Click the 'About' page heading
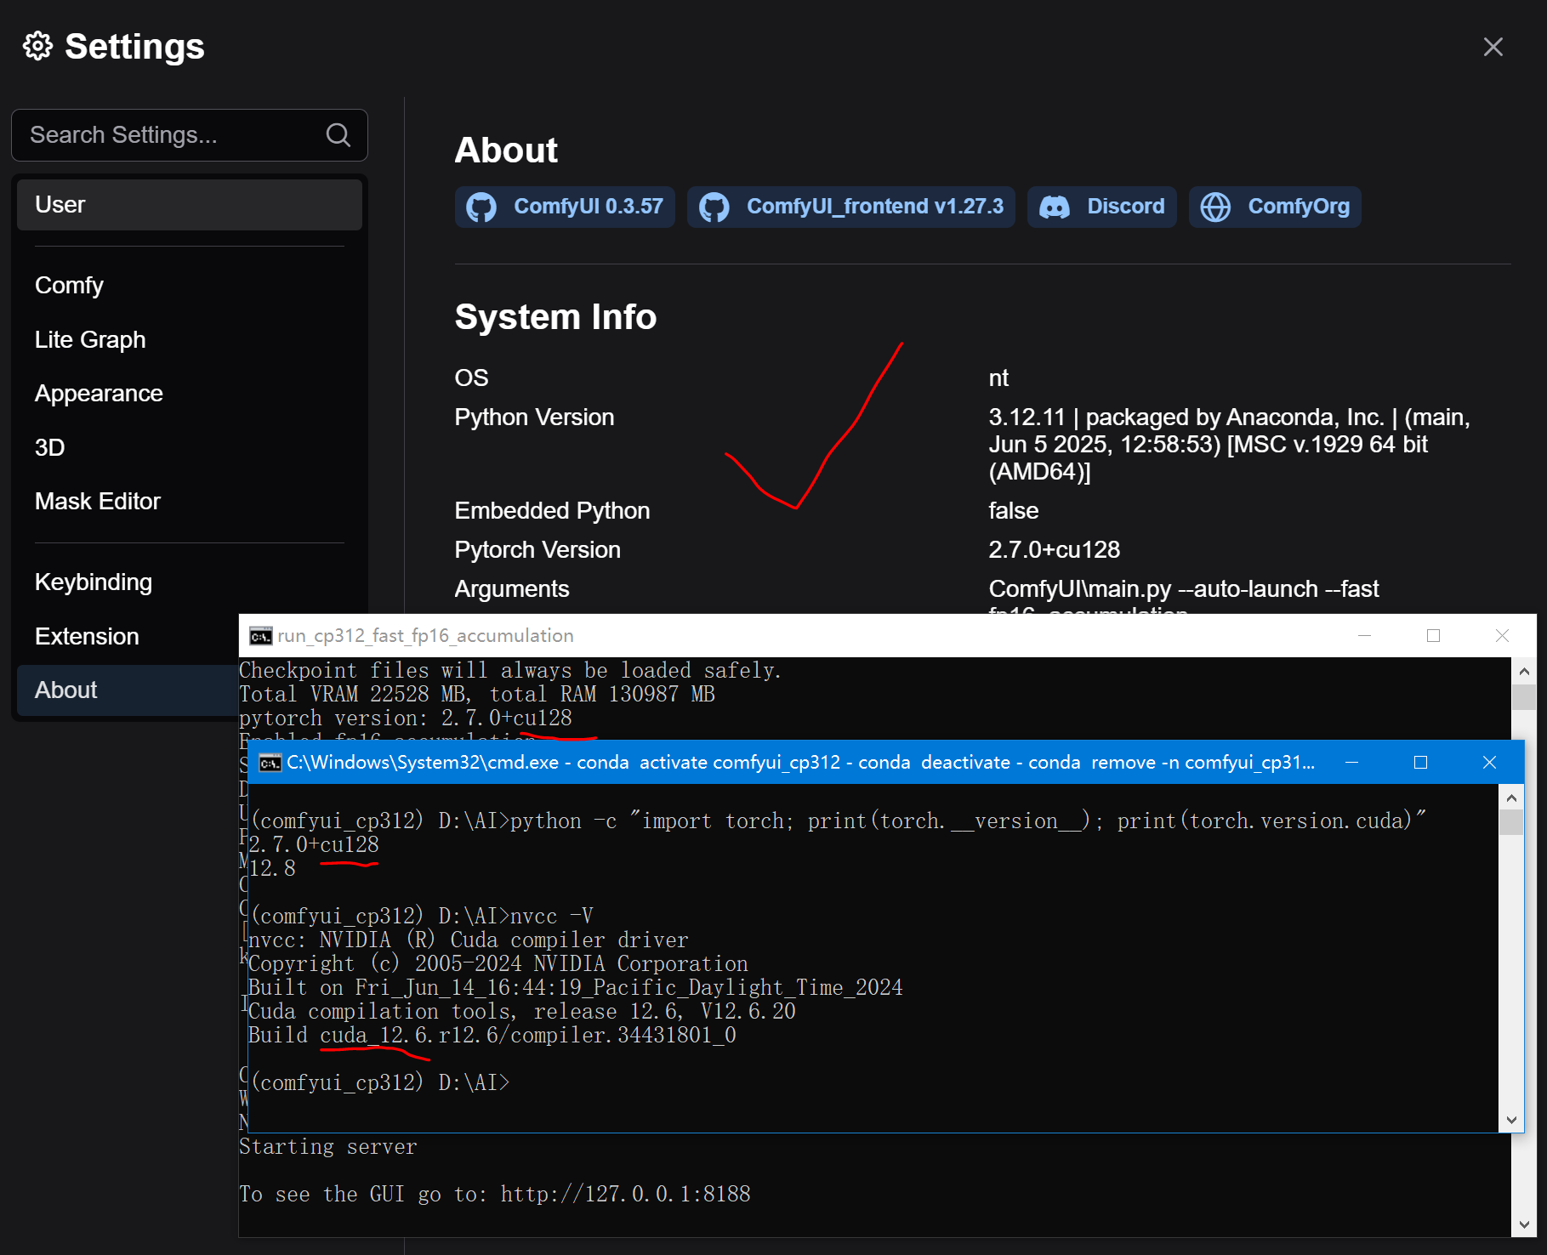 click(506, 150)
